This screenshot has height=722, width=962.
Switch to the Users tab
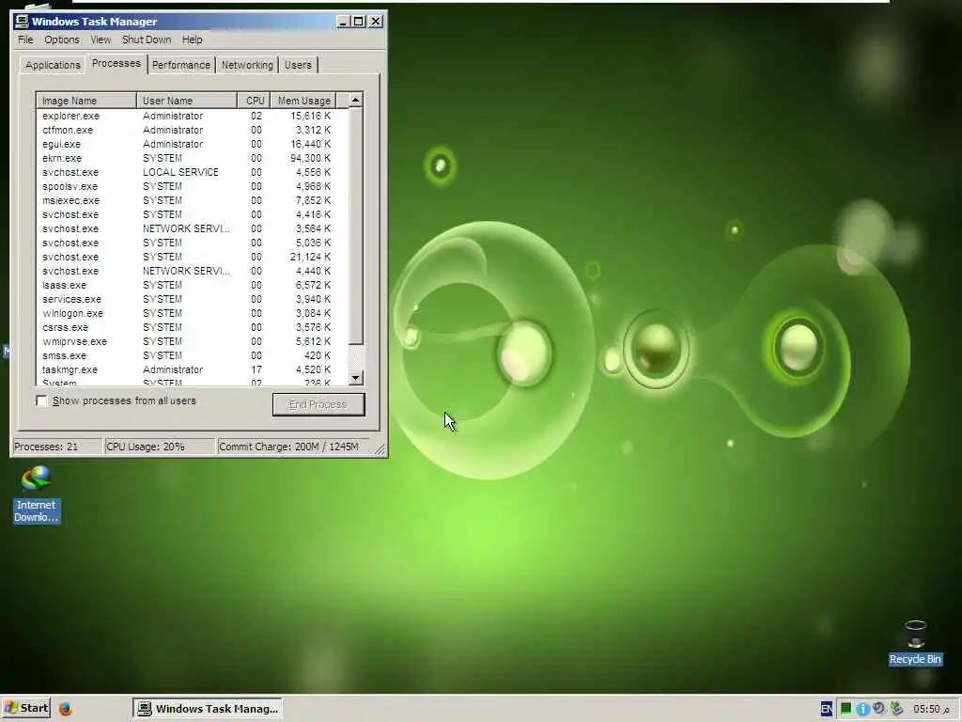[x=298, y=65]
